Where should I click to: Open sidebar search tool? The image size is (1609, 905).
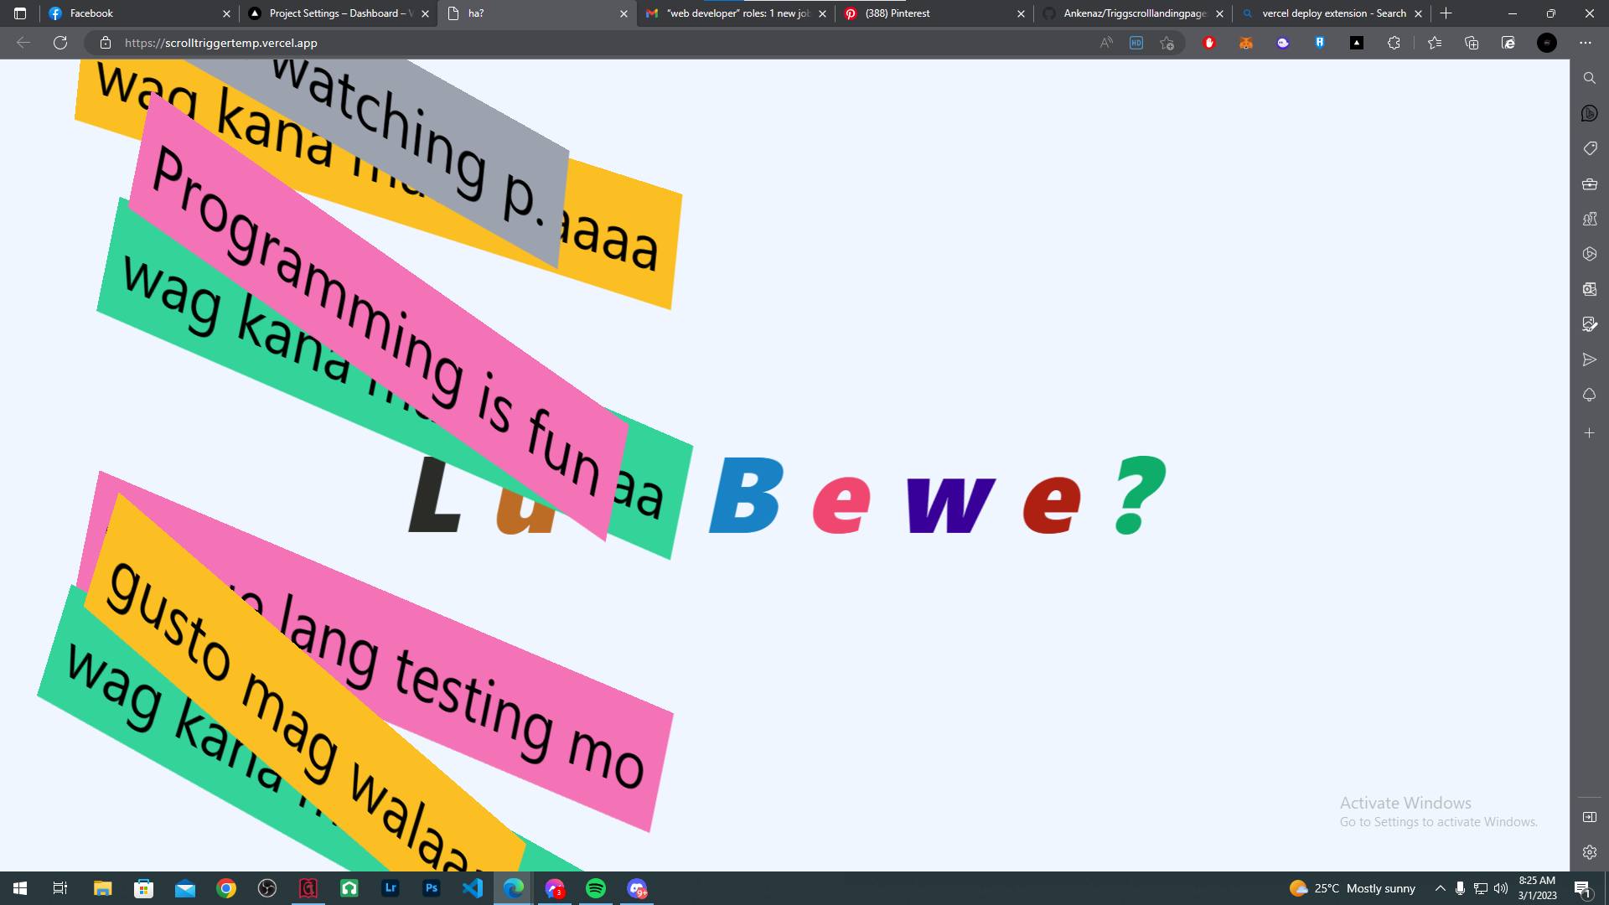click(1589, 78)
